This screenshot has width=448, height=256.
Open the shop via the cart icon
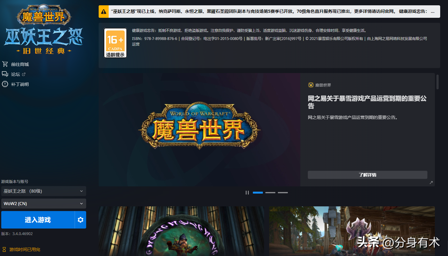tap(5, 64)
